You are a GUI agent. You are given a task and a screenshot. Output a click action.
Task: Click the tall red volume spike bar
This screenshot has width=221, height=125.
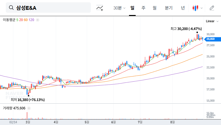(27, 115)
